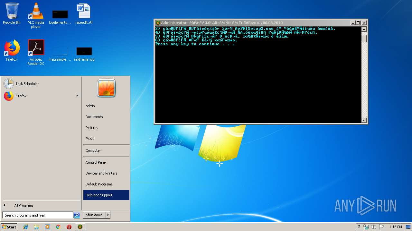Click the 'Press any key to continue' line
Viewport: 412px width, 231px height.
click(195, 44)
